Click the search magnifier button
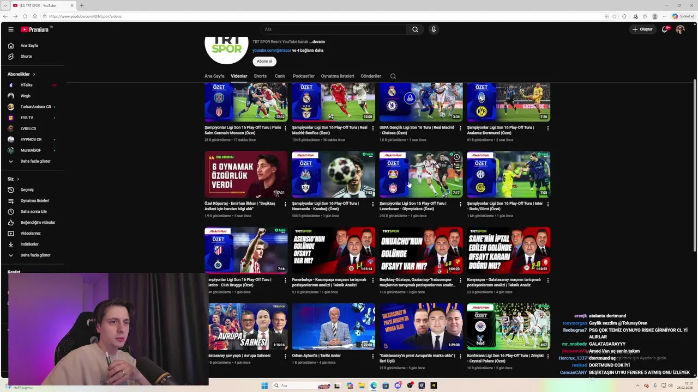 tap(415, 29)
